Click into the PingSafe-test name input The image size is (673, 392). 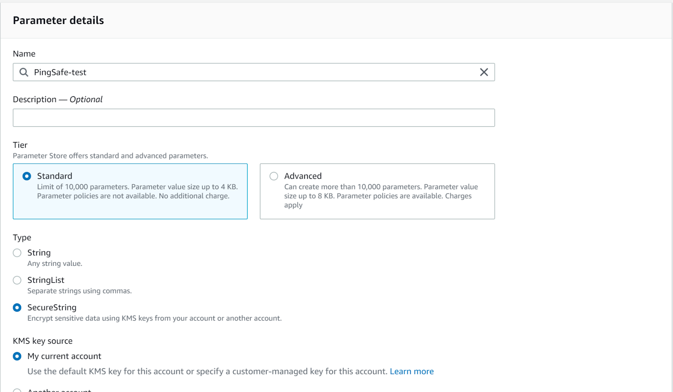pyautogui.click(x=252, y=72)
